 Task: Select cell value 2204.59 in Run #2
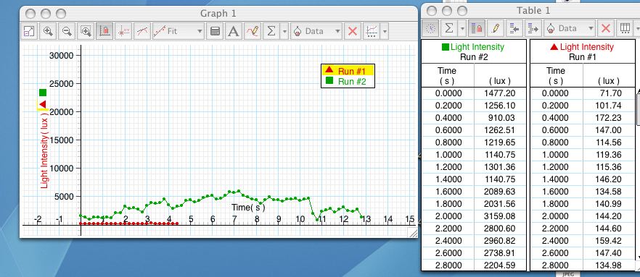click(x=499, y=265)
